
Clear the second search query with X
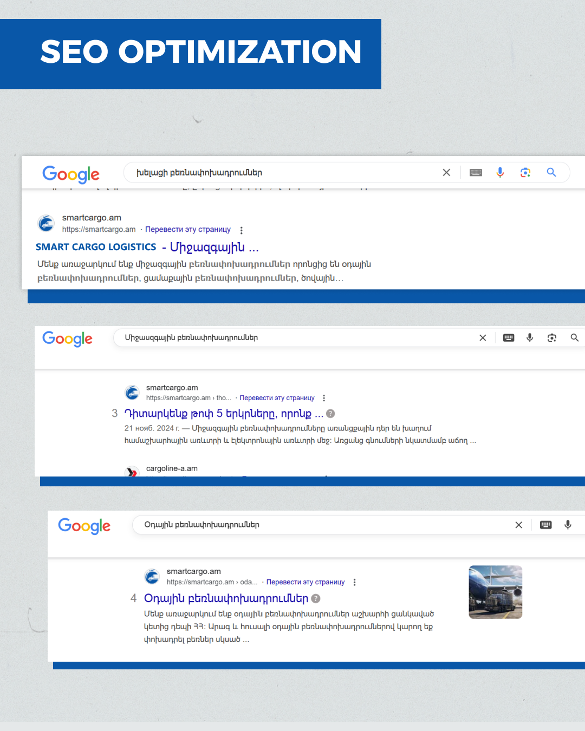[483, 338]
